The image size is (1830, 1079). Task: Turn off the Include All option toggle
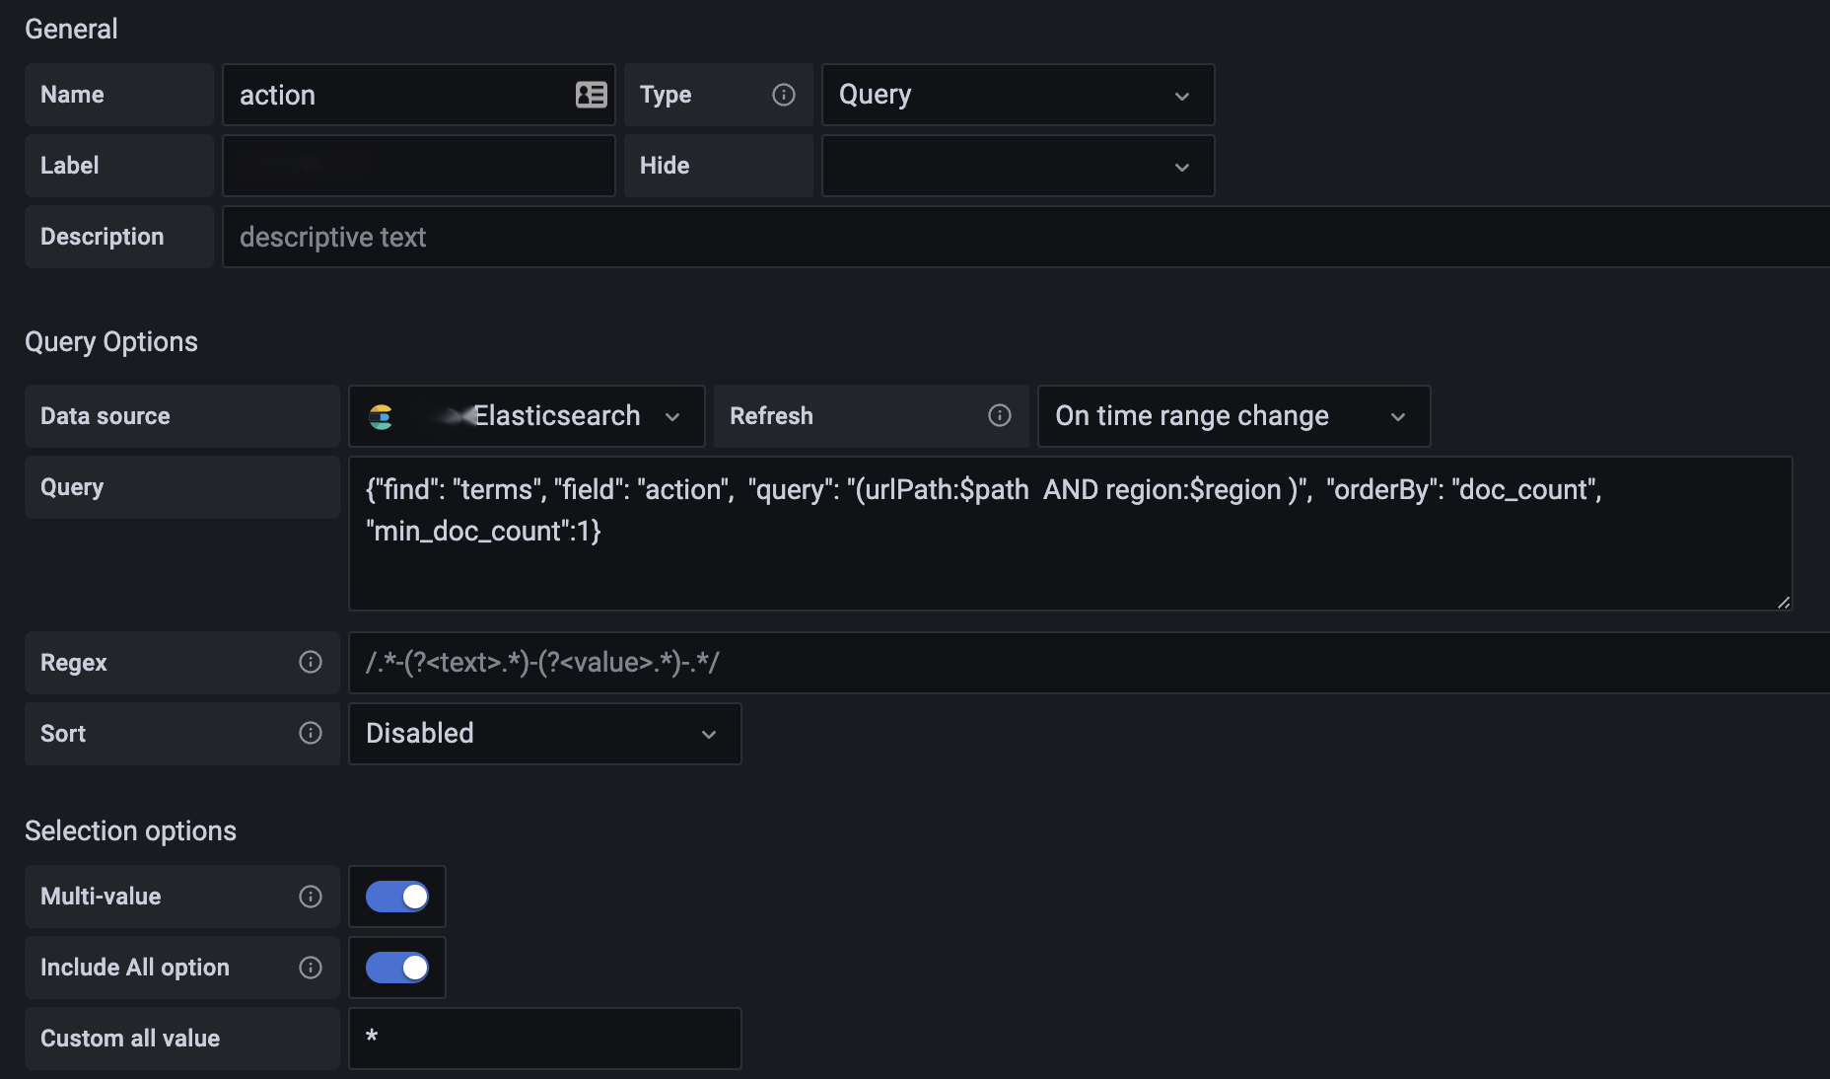[397, 967]
